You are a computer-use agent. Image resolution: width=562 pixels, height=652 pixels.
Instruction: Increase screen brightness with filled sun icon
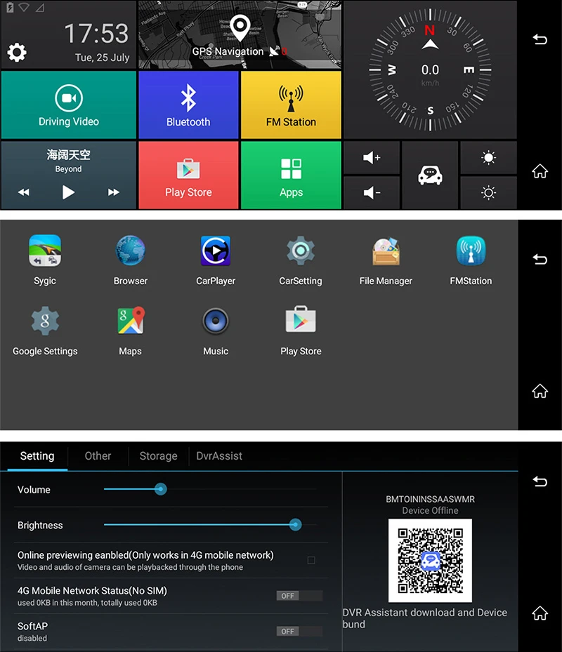tap(488, 158)
